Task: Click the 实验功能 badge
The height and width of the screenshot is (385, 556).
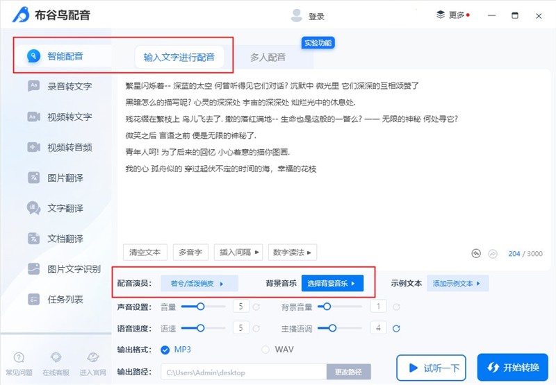Action: tap(318, 43)
